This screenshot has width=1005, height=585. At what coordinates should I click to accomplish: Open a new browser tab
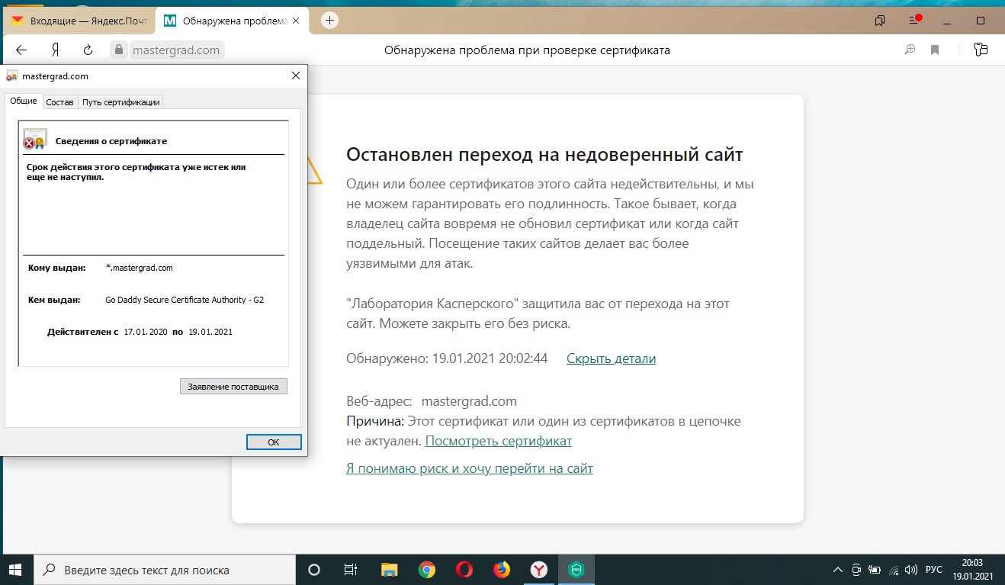(x=329, y=21)
